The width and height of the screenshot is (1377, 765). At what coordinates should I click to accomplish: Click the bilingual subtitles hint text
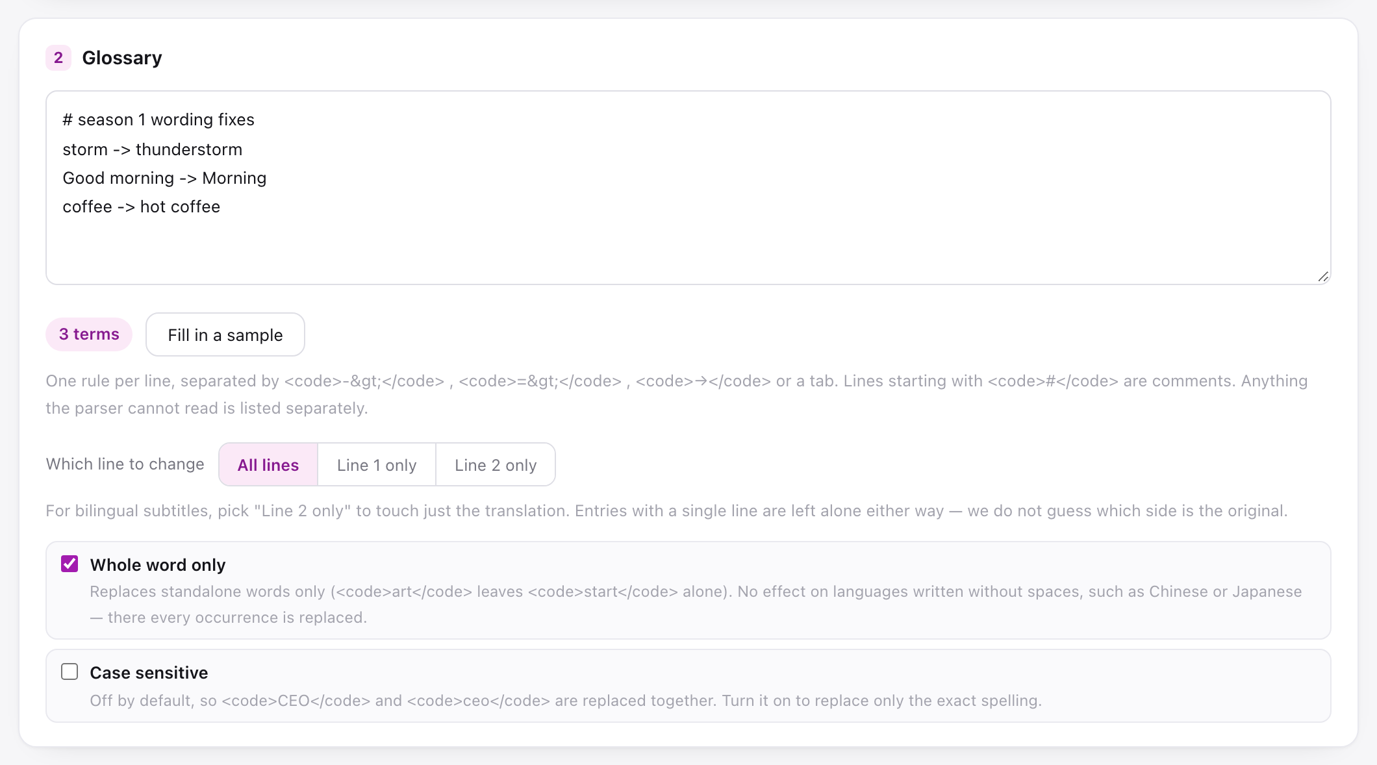click(x=666, y=510)
